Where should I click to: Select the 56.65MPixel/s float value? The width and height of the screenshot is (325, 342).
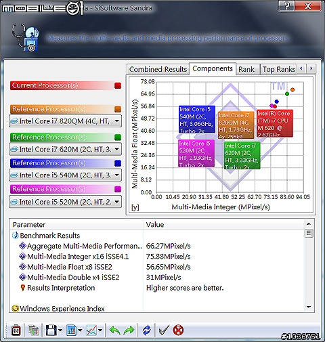(169, 267)
